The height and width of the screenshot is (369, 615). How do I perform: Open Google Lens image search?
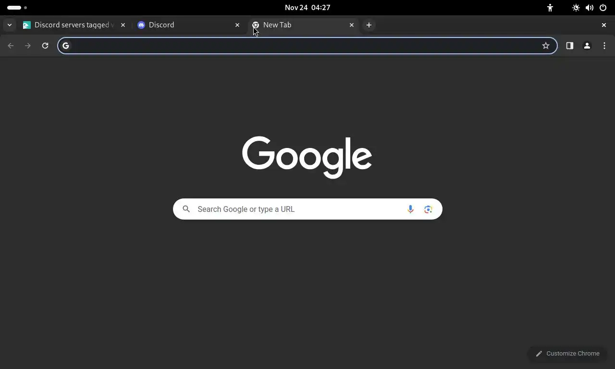pos(428,209)
